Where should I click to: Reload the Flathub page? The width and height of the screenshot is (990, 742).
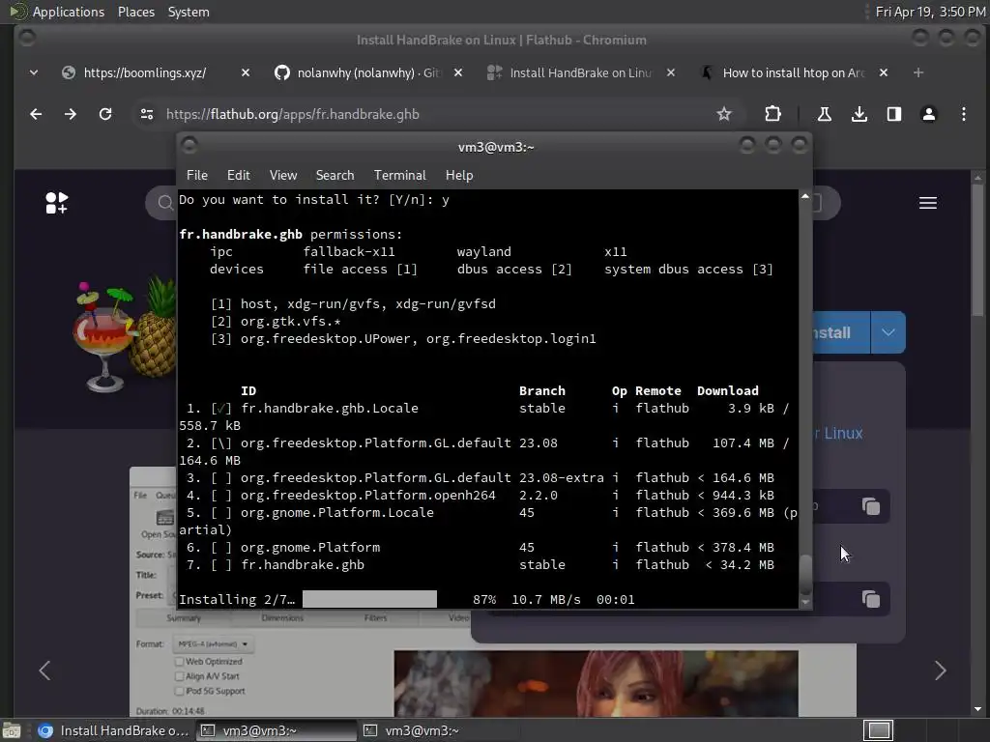[105, 114]
